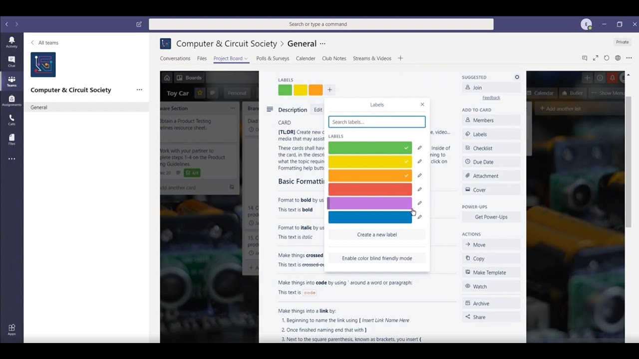639x359 pixels.
Task: Go back with the left navigation arrow
Action: (6, 24)
